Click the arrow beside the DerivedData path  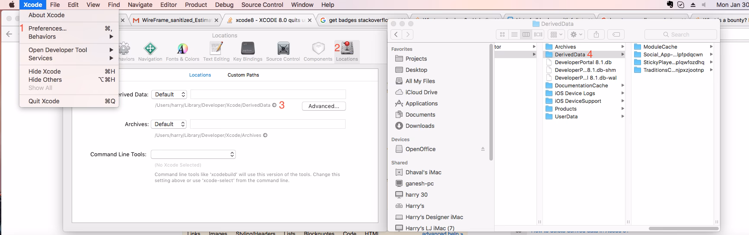274,105
